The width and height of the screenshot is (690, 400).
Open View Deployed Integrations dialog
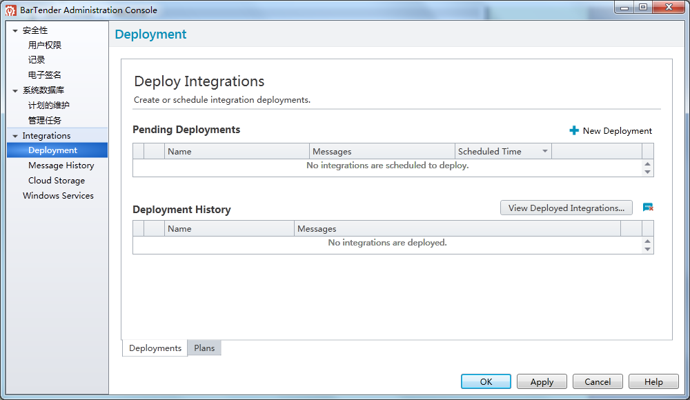[566, 208]
